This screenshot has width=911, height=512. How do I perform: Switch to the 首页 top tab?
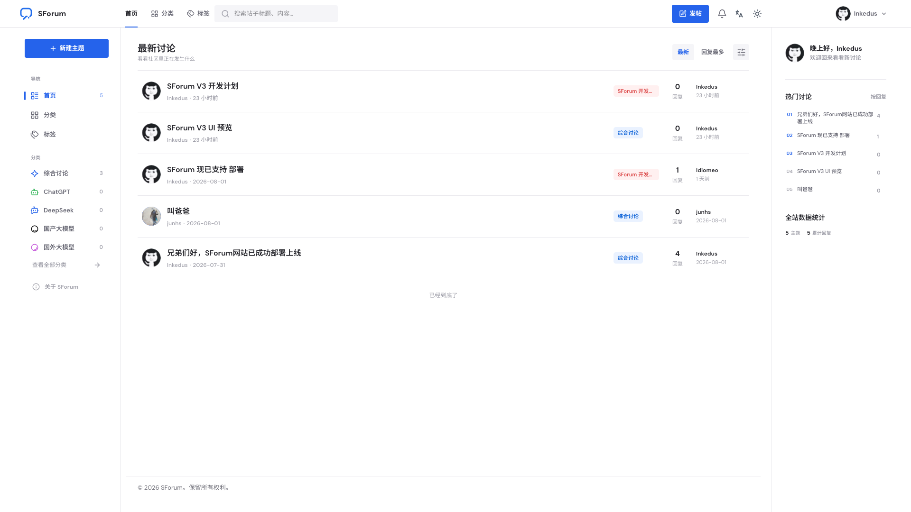(x=131, y=14)
